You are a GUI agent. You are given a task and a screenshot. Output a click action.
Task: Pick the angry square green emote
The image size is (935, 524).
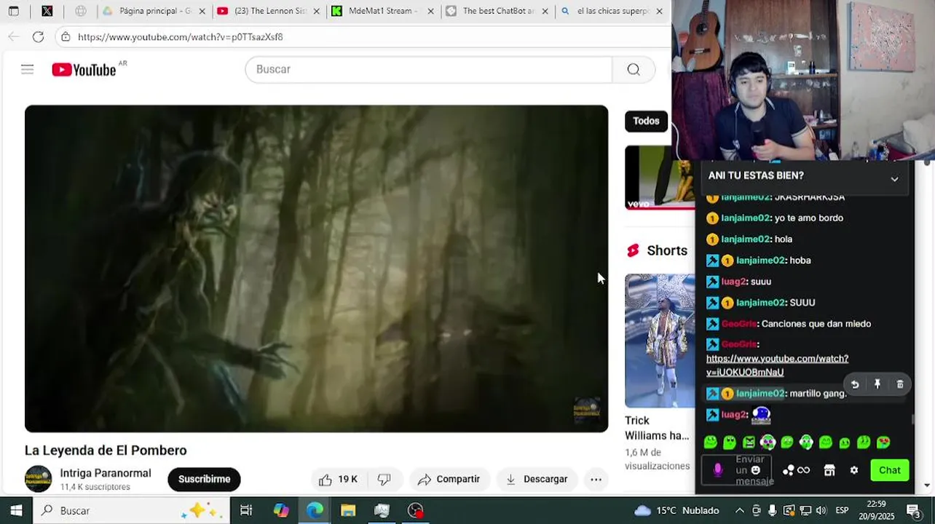749,442
